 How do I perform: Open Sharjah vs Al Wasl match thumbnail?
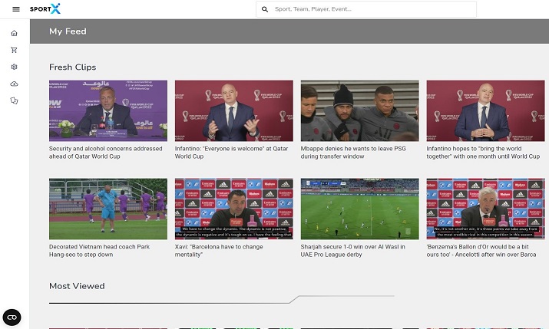(x=359, y=209)
